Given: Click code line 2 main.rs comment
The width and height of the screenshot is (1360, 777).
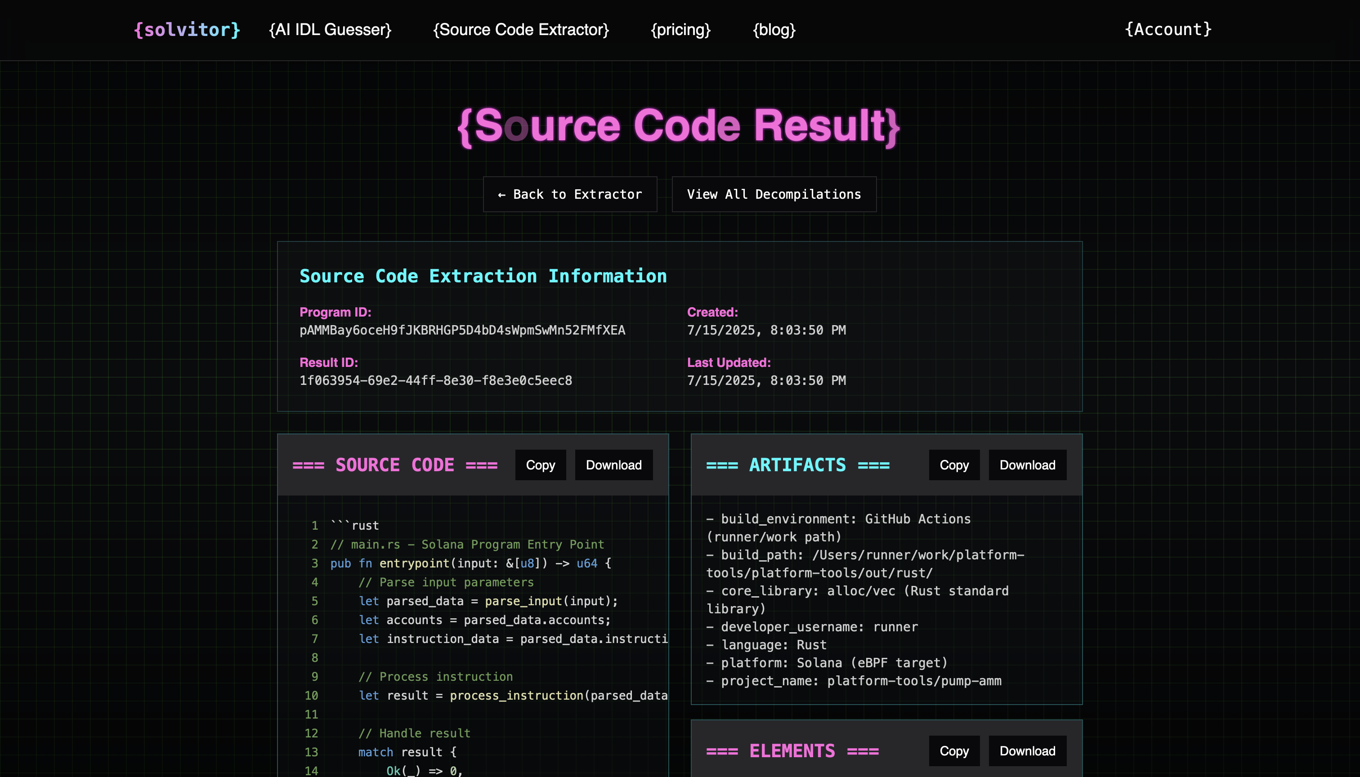Looking at the screenshot, I should click(467, 545).
